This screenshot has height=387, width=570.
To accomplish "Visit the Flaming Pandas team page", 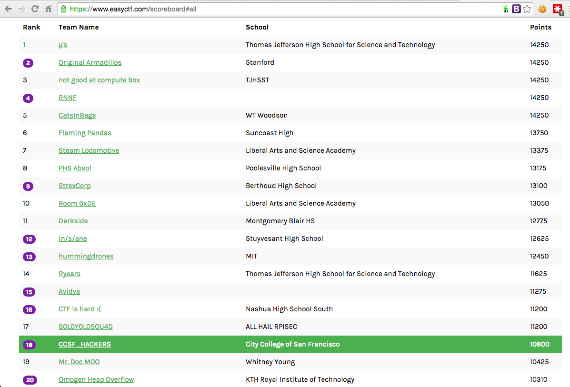I will (x=85, y=133).
